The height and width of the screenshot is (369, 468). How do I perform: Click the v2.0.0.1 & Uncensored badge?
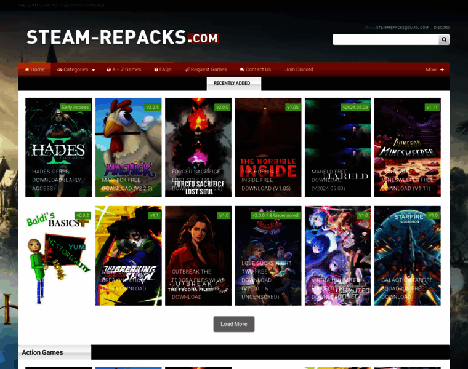[x=275, y=215]
